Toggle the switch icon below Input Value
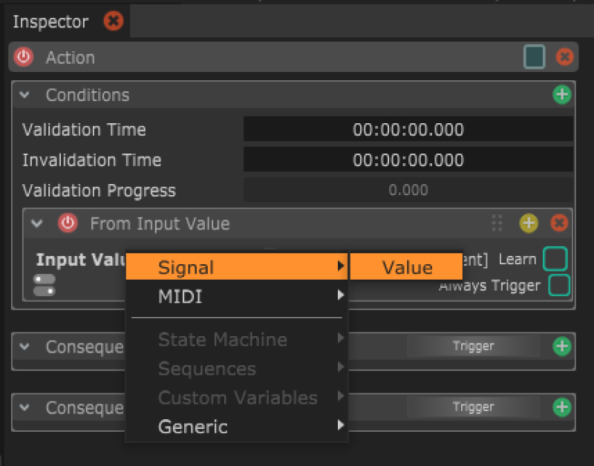Viewport: 594px width, 466px height. [44, 285]
